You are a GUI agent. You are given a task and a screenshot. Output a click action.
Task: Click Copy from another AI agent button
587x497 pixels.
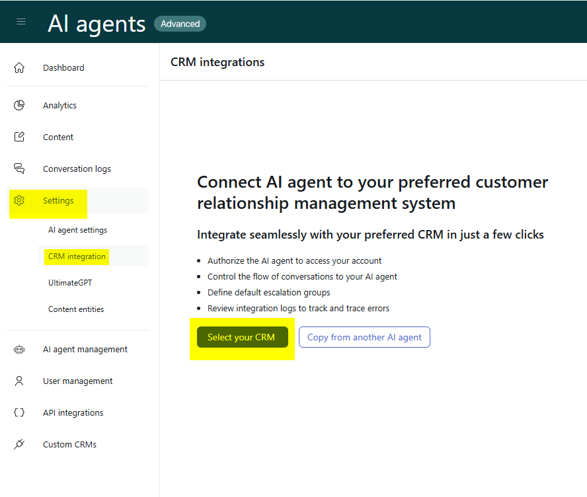coord(364,337)
